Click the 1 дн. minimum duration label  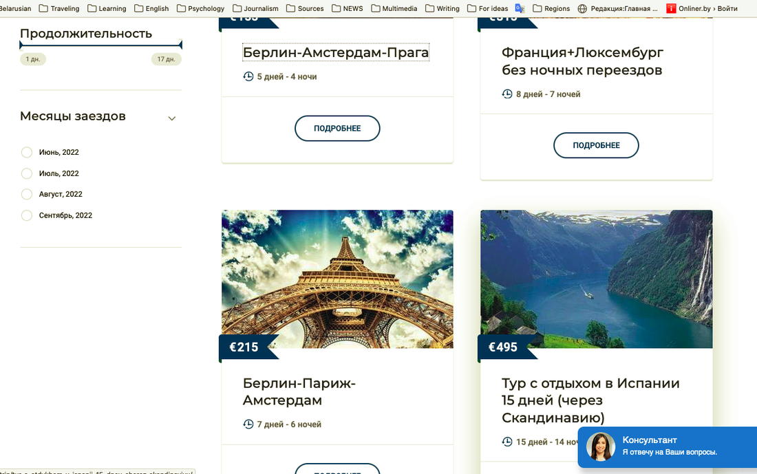[x=33, y=59]
